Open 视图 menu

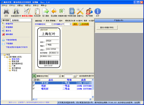point(28,6)
